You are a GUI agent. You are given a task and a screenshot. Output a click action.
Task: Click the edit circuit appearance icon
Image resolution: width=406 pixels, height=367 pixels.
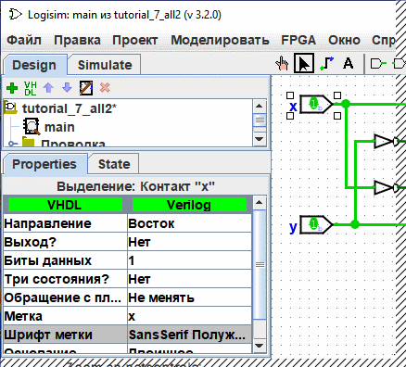(86, 88)
